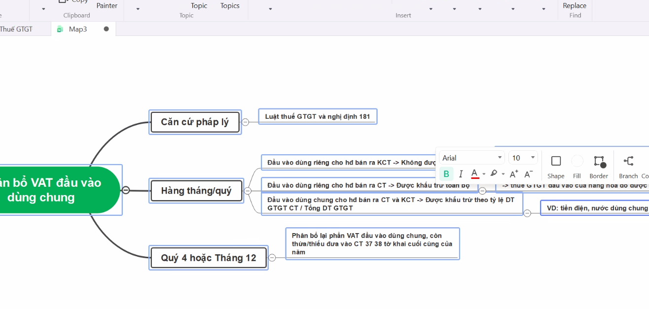Decrease font size with A- icon
Viewport: 649px width, 309px height.
click(528, 174)
